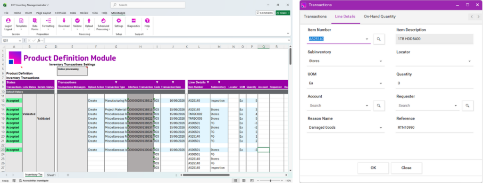
Task: Select the More4apps ribbon tab
Action: 118,13
